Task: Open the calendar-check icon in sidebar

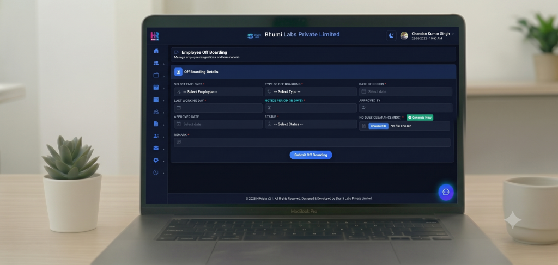Action: [156, 88]
